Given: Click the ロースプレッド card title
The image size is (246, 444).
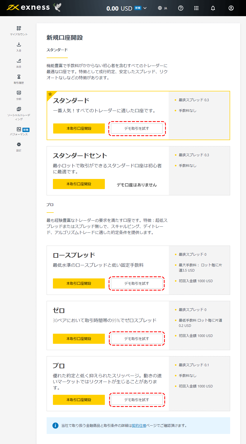Looking at the screenshot, I should [x=74, y=255].
